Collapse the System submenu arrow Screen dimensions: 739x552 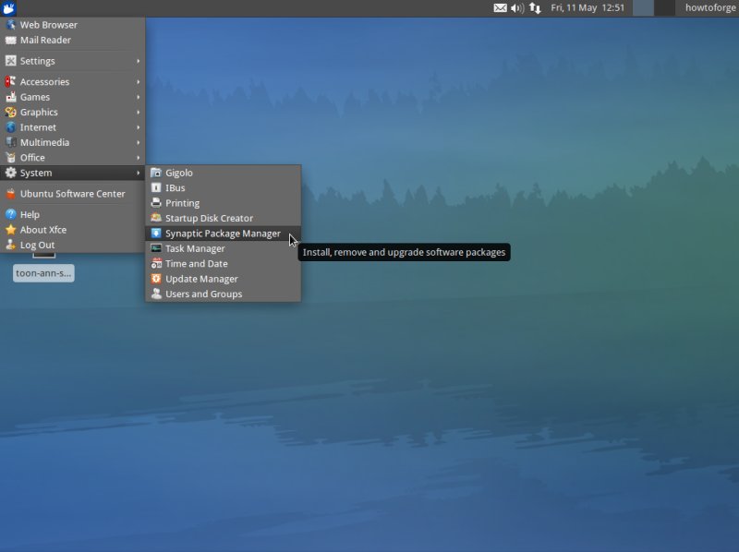coord(138,173)
